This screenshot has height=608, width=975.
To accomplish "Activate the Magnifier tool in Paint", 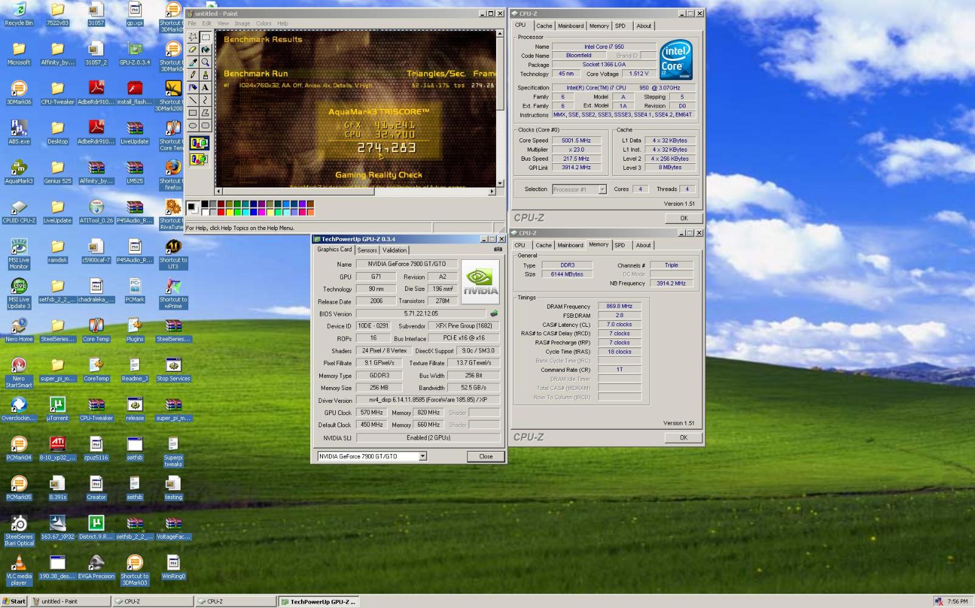I will click(205, 62).
